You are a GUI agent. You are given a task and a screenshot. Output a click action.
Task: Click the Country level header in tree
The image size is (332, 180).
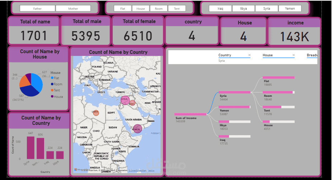[x=225, y=55]
